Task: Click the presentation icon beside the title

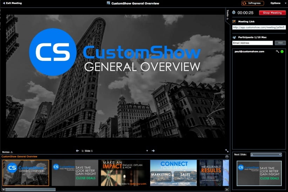Action: tap(108, 3)
